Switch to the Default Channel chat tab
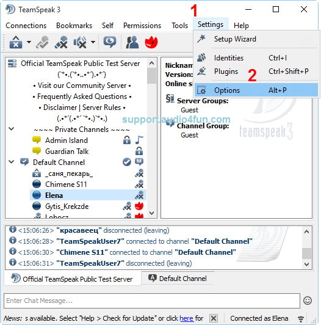Image resolution: width=321 pixels, height=325 pixels. pyautogui.click(x=178, y=279)
